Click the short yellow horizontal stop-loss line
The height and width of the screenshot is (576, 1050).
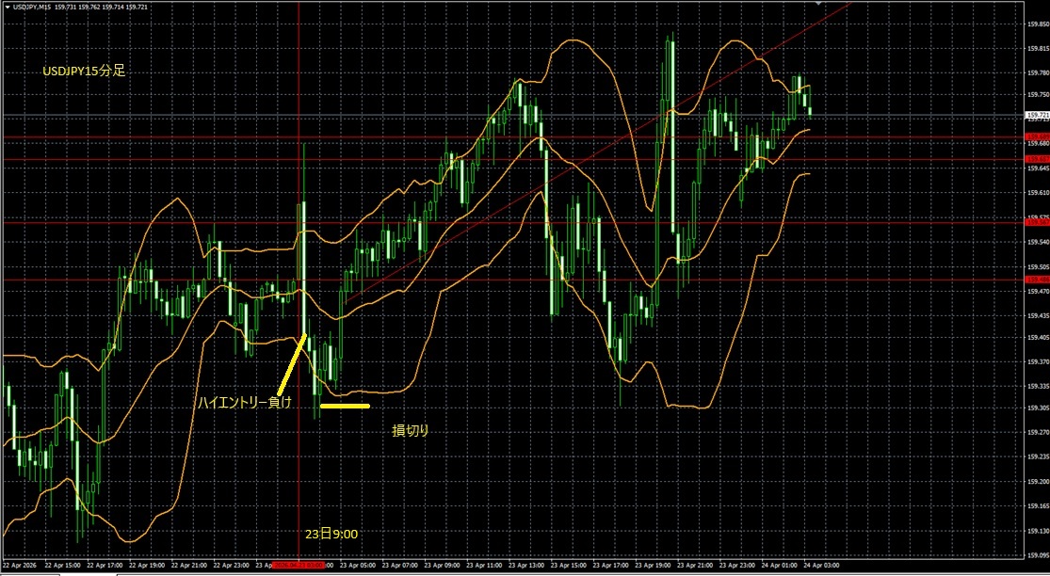pyautogui.click(x=345, y=407)
